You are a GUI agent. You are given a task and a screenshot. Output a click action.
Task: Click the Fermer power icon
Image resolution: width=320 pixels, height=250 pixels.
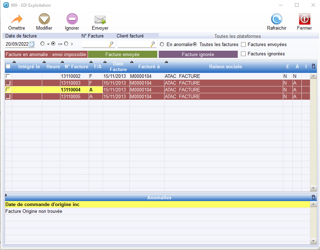point(304,19)
